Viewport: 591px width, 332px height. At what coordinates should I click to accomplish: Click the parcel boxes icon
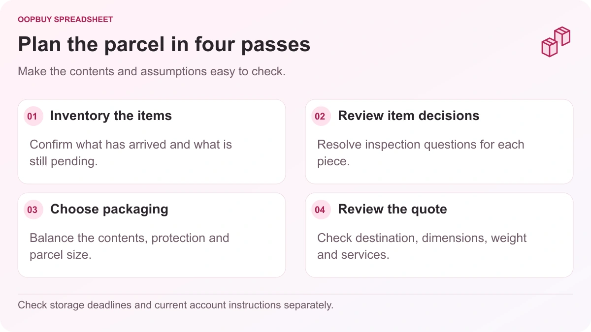pos(556,42)
